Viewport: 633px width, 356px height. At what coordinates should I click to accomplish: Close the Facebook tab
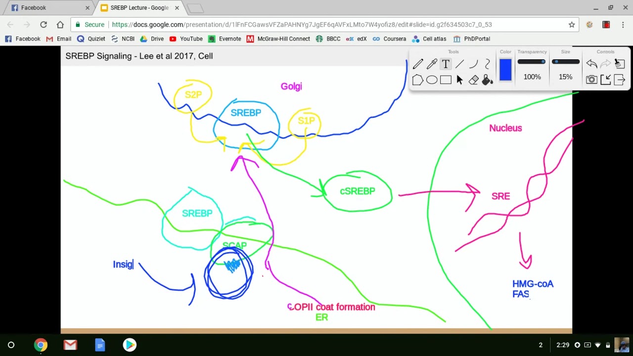coord(87,8)
